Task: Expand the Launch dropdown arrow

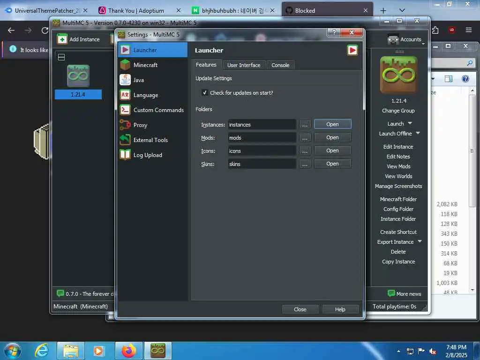Action: tap(410, 123)
